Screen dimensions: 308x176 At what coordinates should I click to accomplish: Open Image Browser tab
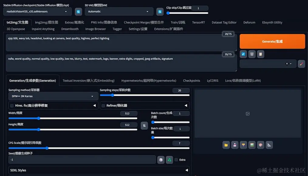coord(95,29)
